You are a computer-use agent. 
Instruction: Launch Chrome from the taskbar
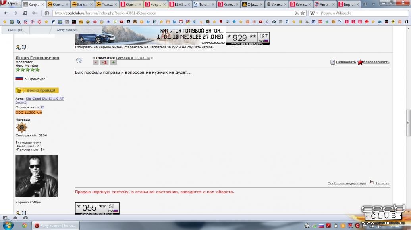24,225
